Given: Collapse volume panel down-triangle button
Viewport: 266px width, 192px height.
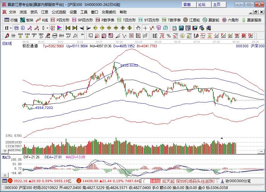Looking at the screenshot, I should pos(5,151).
